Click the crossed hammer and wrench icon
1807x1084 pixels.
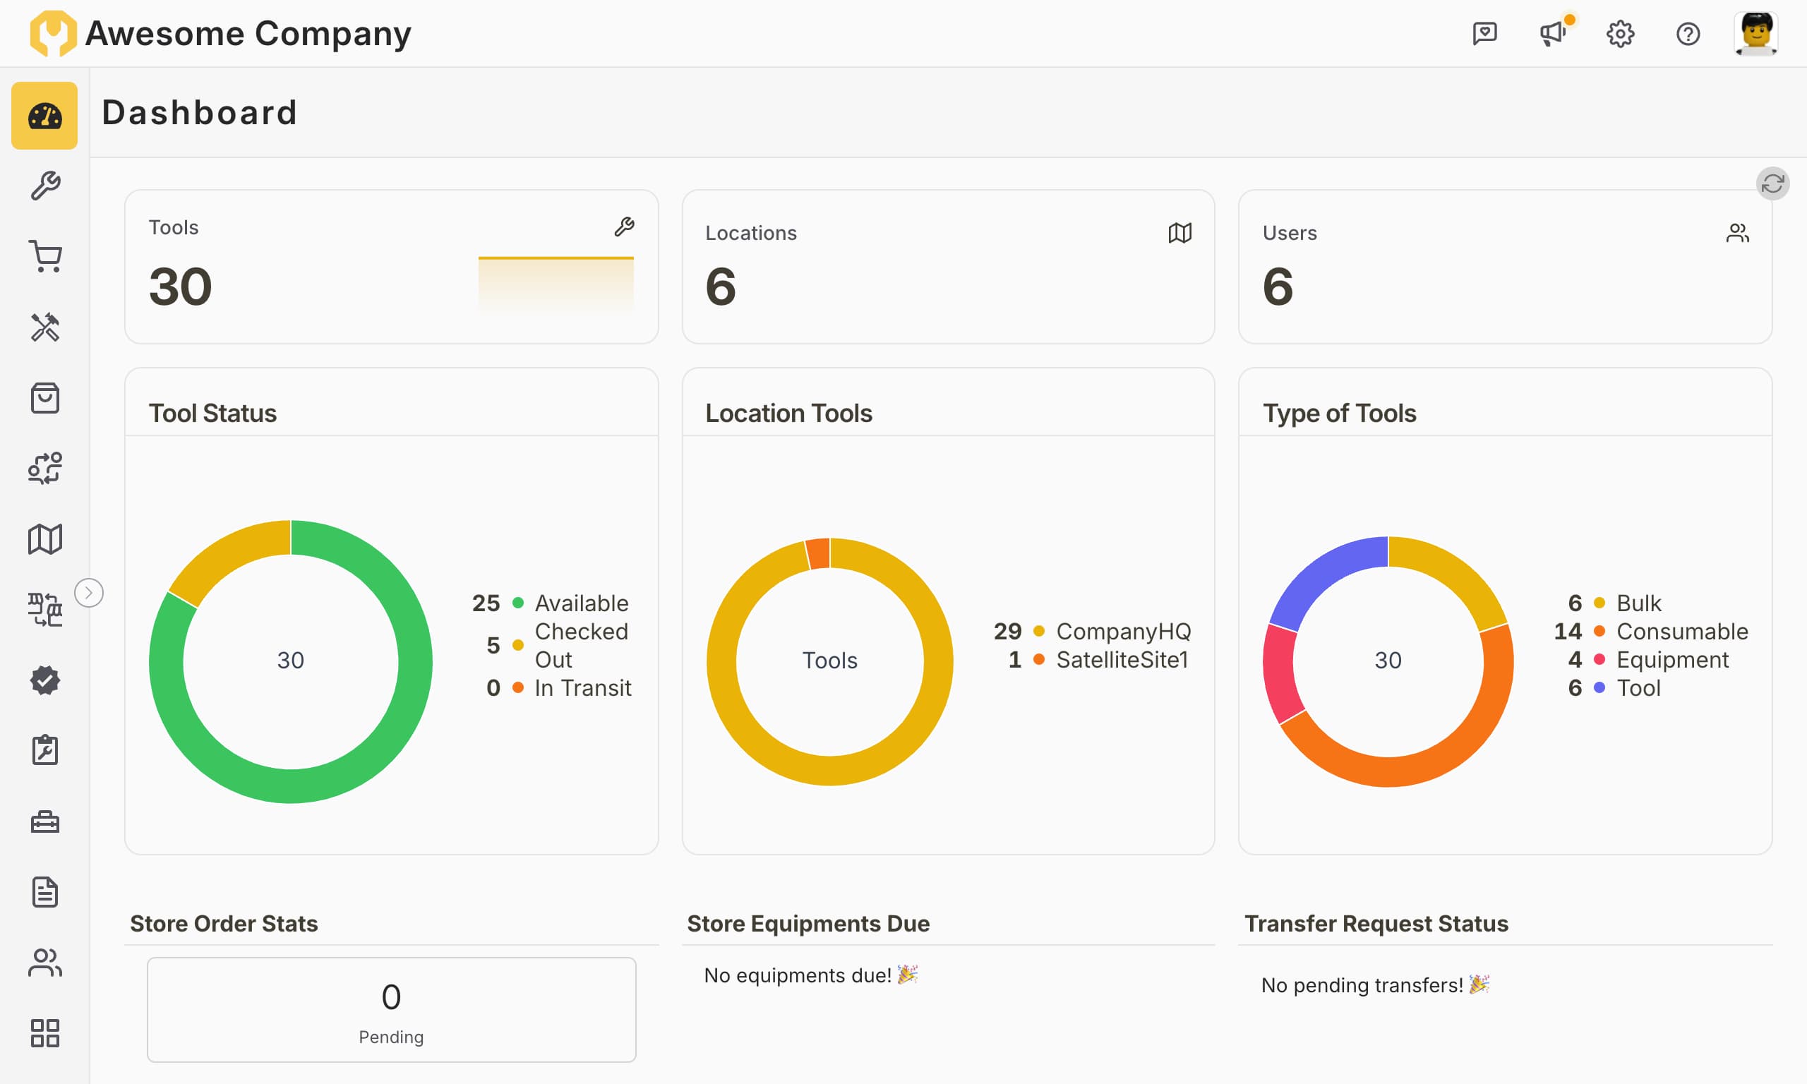(44, 327)
